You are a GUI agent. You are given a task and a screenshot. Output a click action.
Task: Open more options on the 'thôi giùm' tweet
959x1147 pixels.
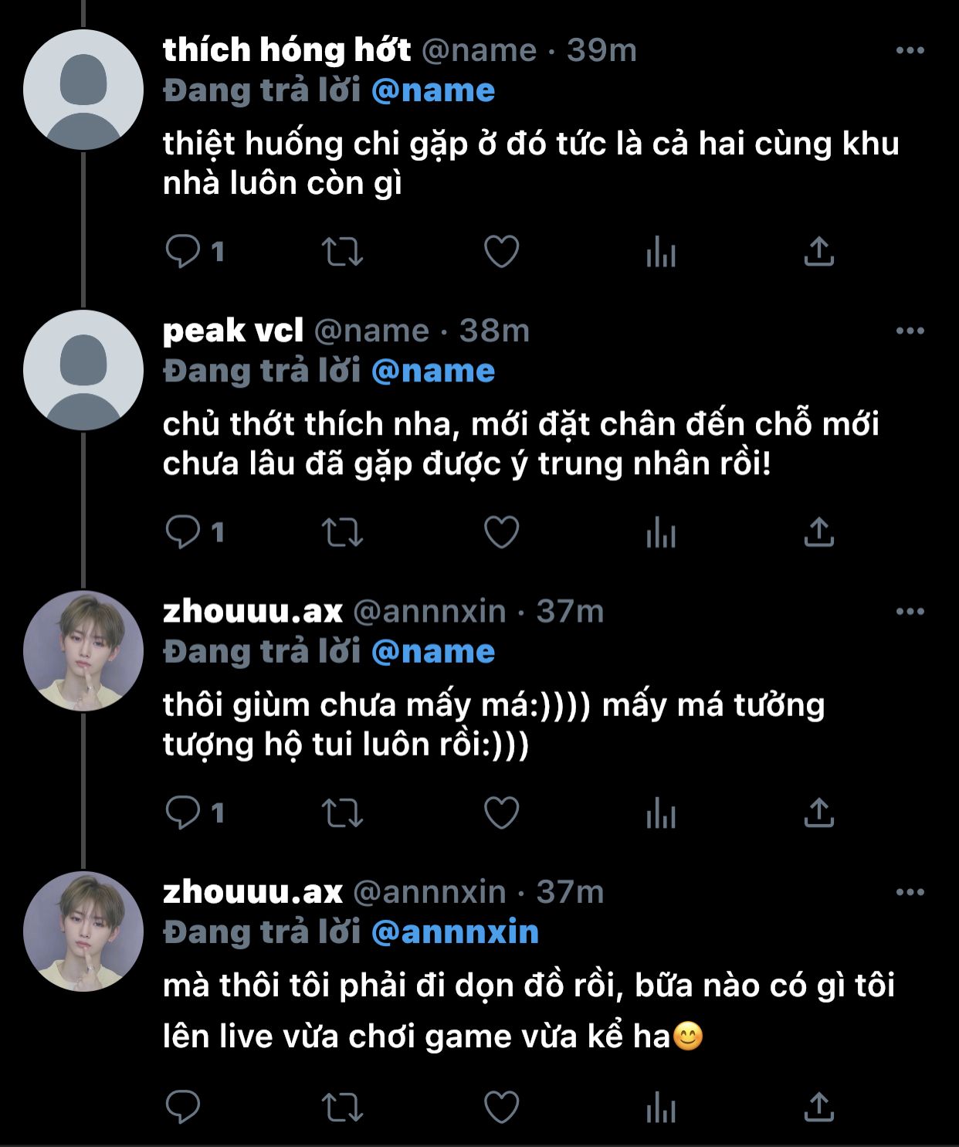coord(910,611)
